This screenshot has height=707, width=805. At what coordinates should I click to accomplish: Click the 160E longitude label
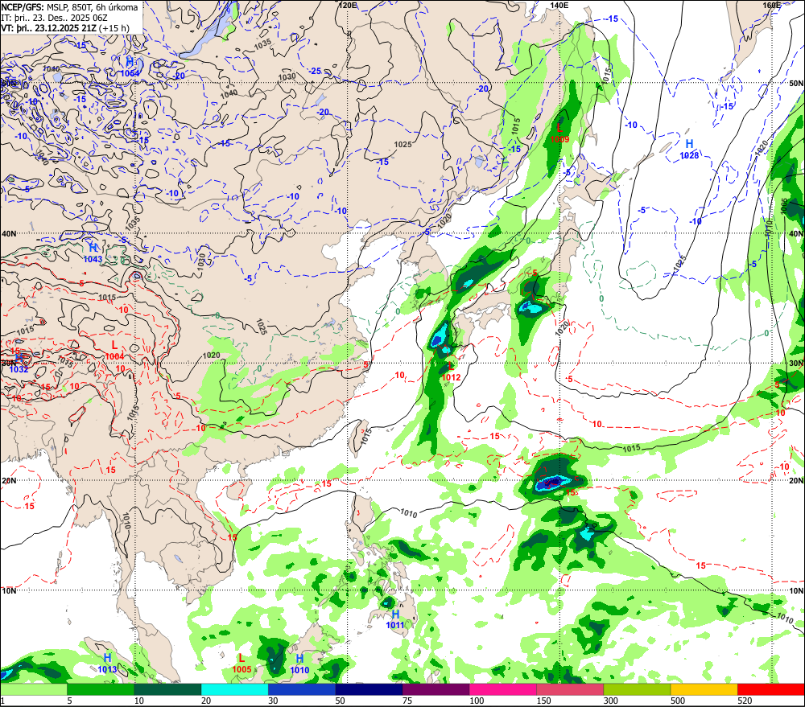(772, 5)
